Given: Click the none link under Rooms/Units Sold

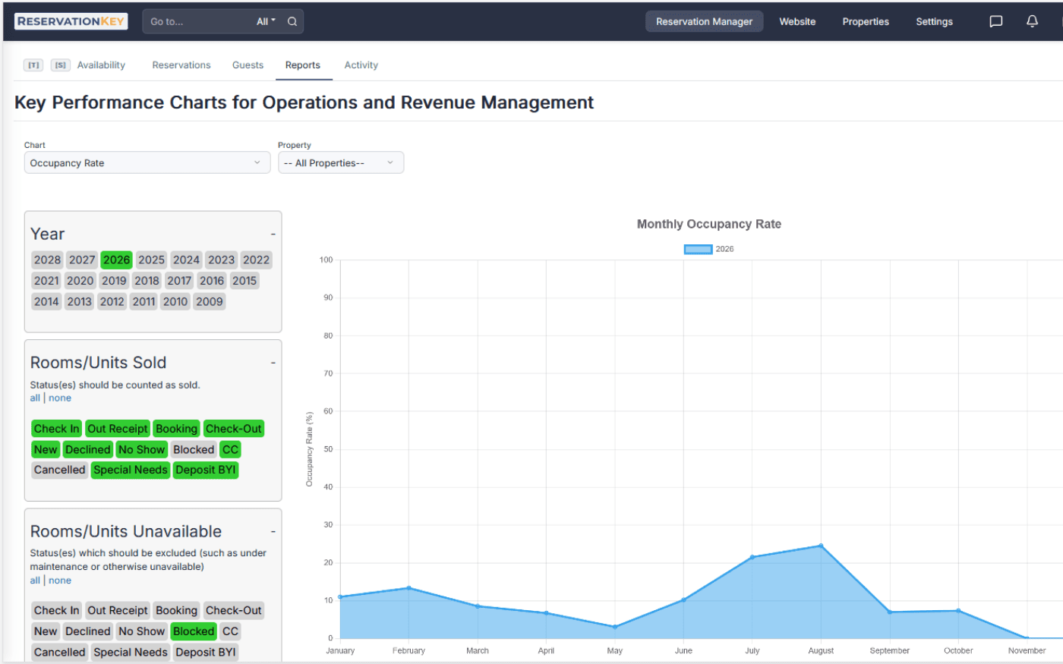Looking at the screenshot, I should point(60,398).
